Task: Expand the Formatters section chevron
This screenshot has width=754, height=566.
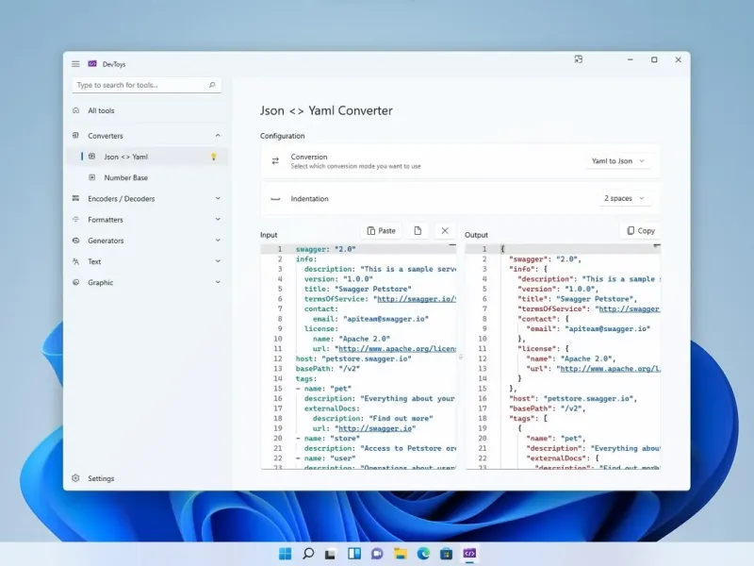Action: (218, 219)
